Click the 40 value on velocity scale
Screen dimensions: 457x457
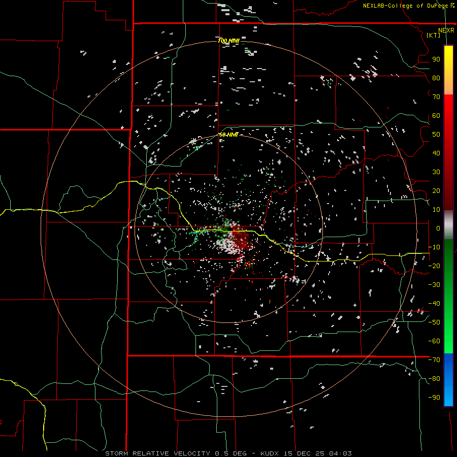pos(436,153)
